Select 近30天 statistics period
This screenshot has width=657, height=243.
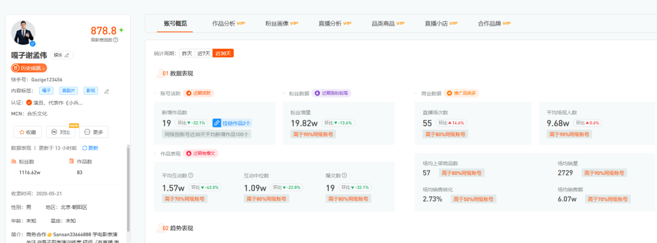(223, 53)
